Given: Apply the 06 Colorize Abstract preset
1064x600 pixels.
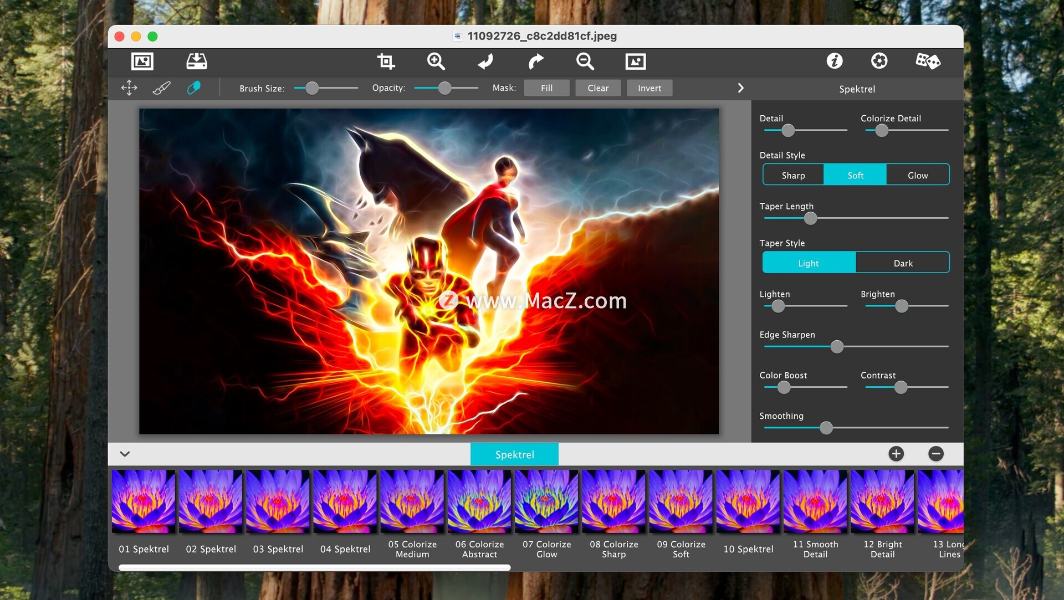Looking at the screenshot, I should tap(479, 501).
